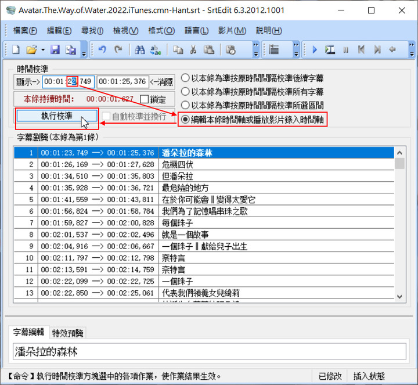
Task: Jump to the next subtitle in the movie
Action: 377,49
